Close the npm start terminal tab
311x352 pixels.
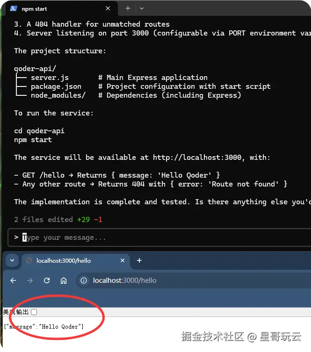pyautogui.click(x=108, y=8)
